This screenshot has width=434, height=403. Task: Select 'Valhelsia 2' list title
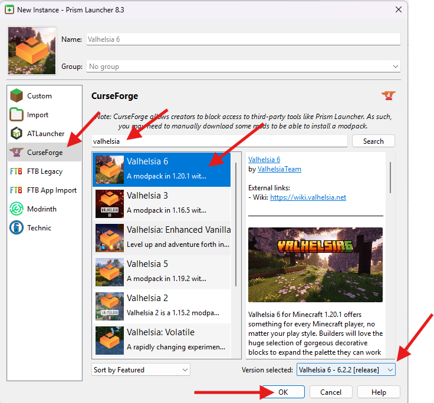click(x=147, y=298)
